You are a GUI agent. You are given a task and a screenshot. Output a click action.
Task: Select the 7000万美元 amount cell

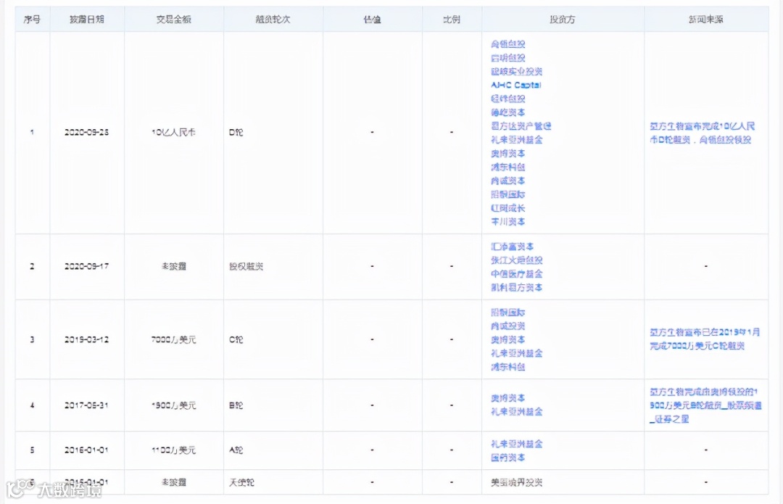click(174, 339)
